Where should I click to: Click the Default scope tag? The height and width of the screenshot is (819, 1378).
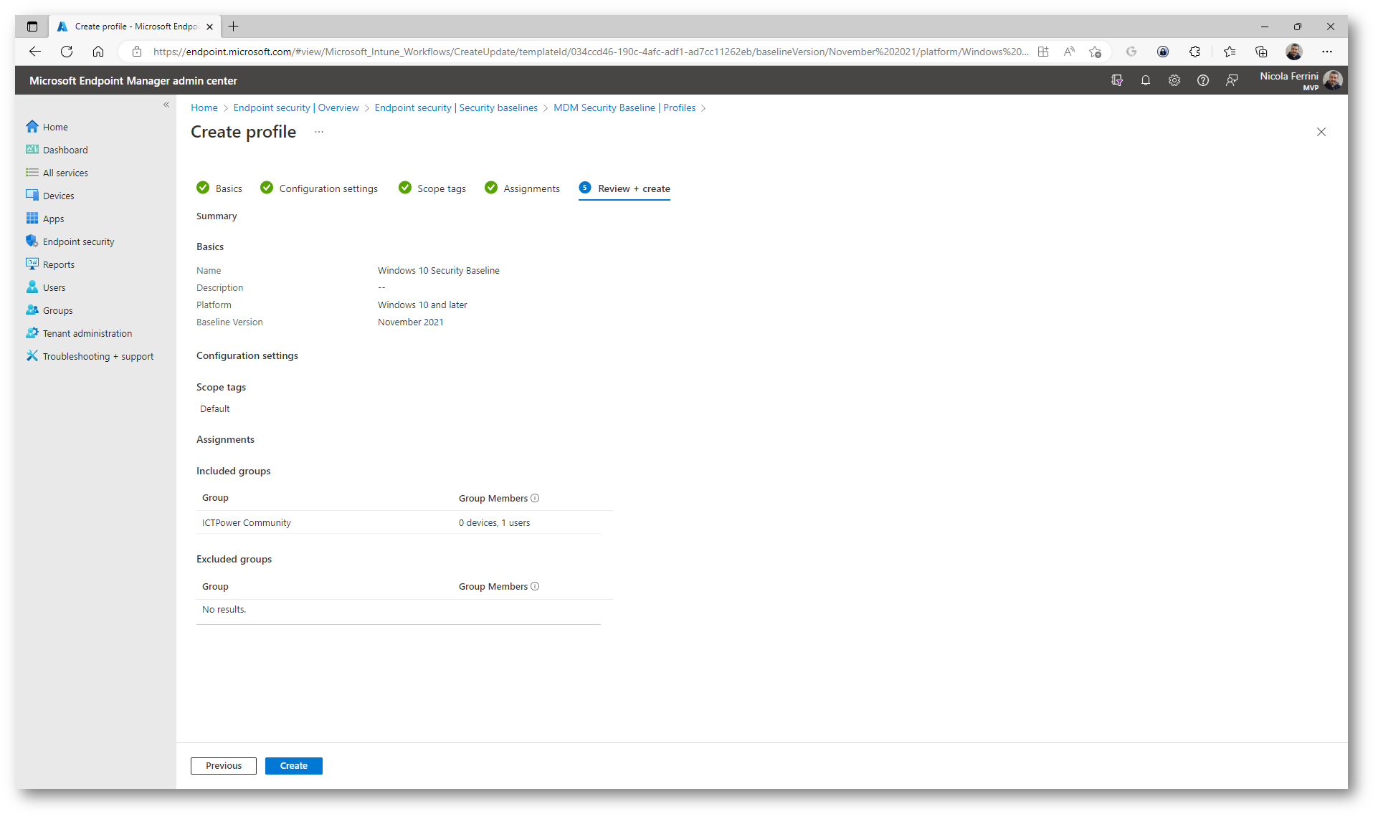(215, 408)
